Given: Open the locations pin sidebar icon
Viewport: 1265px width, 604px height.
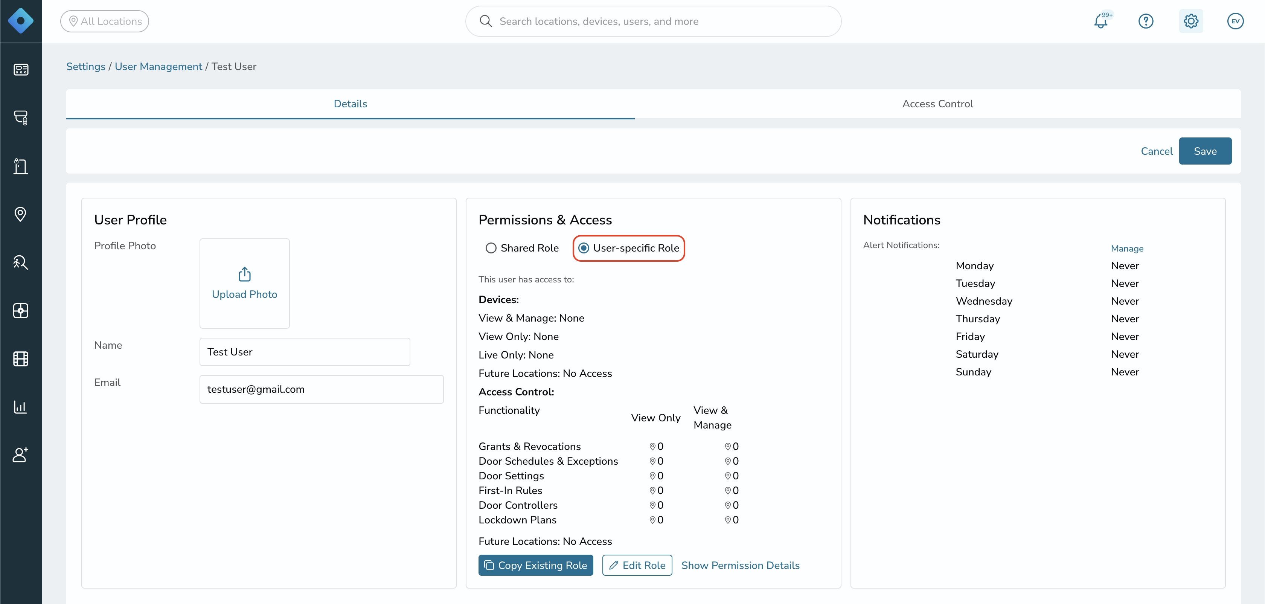Looking at the screenshot, I should tap(21, 214).
